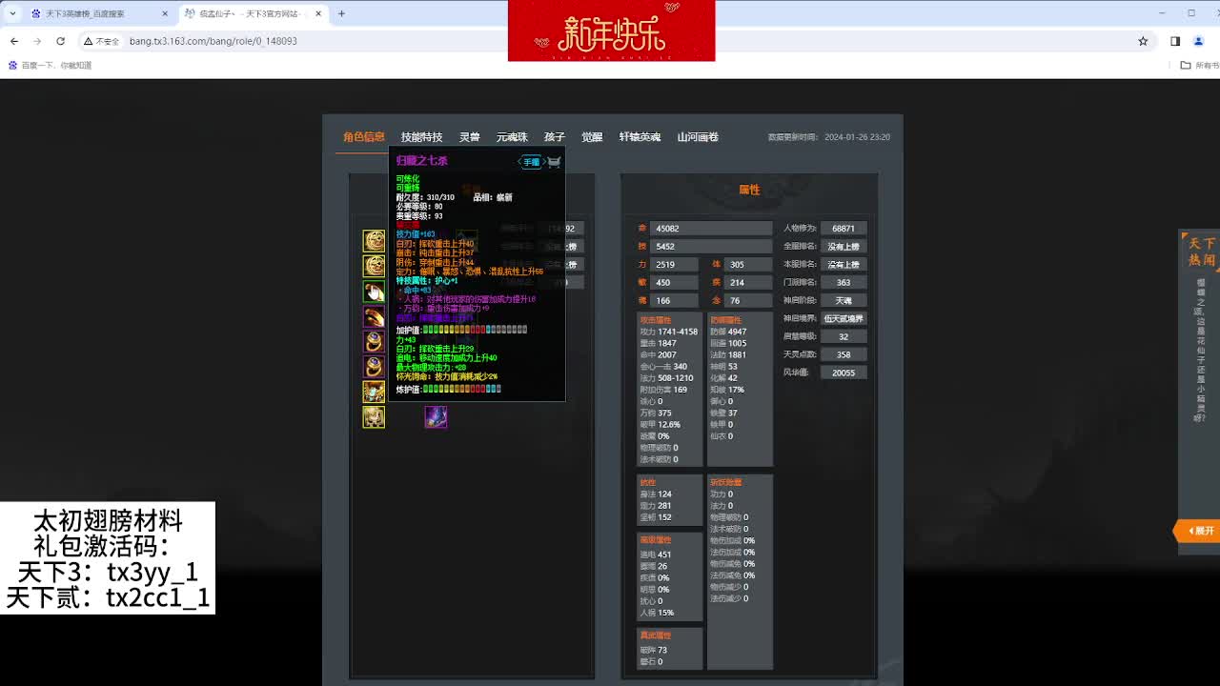
Task: Bookmark this page with the star icon
Action: click(x=1143, y=41)
